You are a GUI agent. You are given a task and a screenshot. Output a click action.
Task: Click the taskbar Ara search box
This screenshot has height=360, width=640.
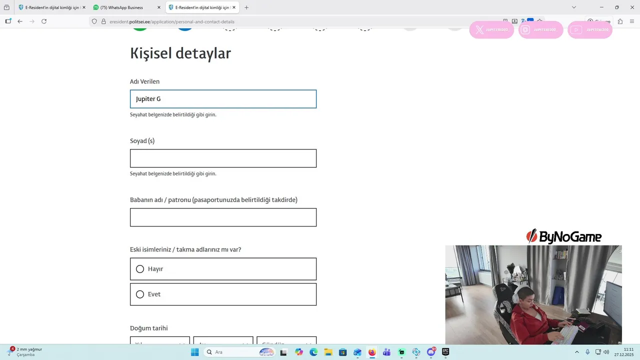[x=240, y=352]
